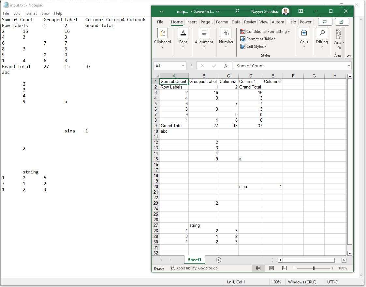This screenshot has width=366, height=287.
Task: Expand the Format as Table menu
Action: point(258,39)
